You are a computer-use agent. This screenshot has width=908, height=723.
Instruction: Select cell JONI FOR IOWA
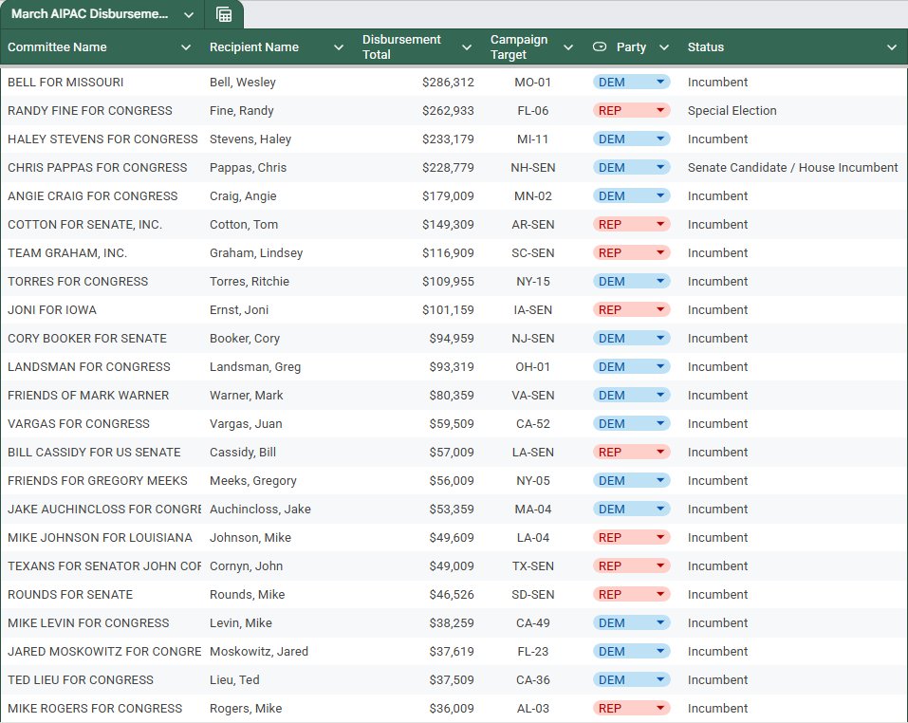(102, 309)
